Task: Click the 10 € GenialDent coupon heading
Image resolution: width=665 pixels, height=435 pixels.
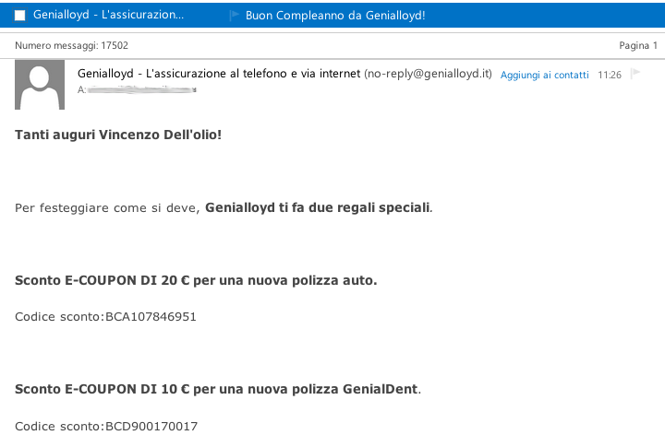Action: [x=218, y=389]
